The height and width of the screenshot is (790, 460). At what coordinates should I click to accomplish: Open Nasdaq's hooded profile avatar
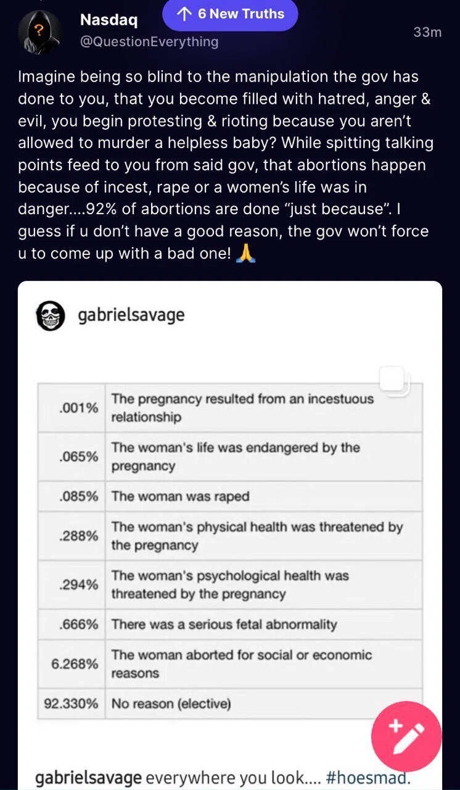[x=39, y=33]
